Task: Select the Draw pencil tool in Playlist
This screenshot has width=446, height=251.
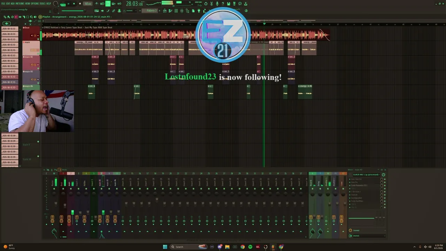Action: tap(5, 17)
